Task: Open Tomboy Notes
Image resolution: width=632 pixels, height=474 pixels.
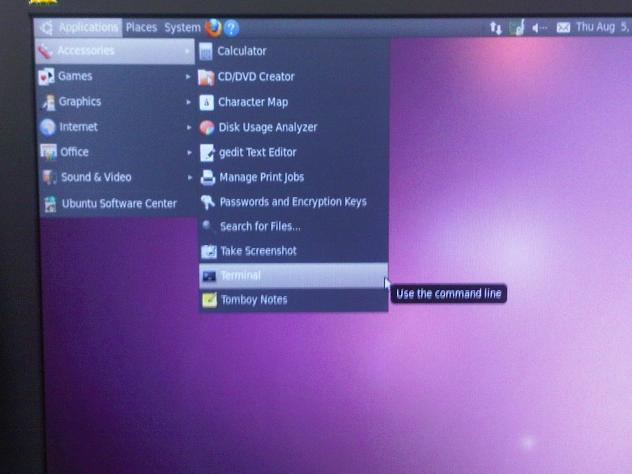Action: pyautogui.click(x=294, y=300)
